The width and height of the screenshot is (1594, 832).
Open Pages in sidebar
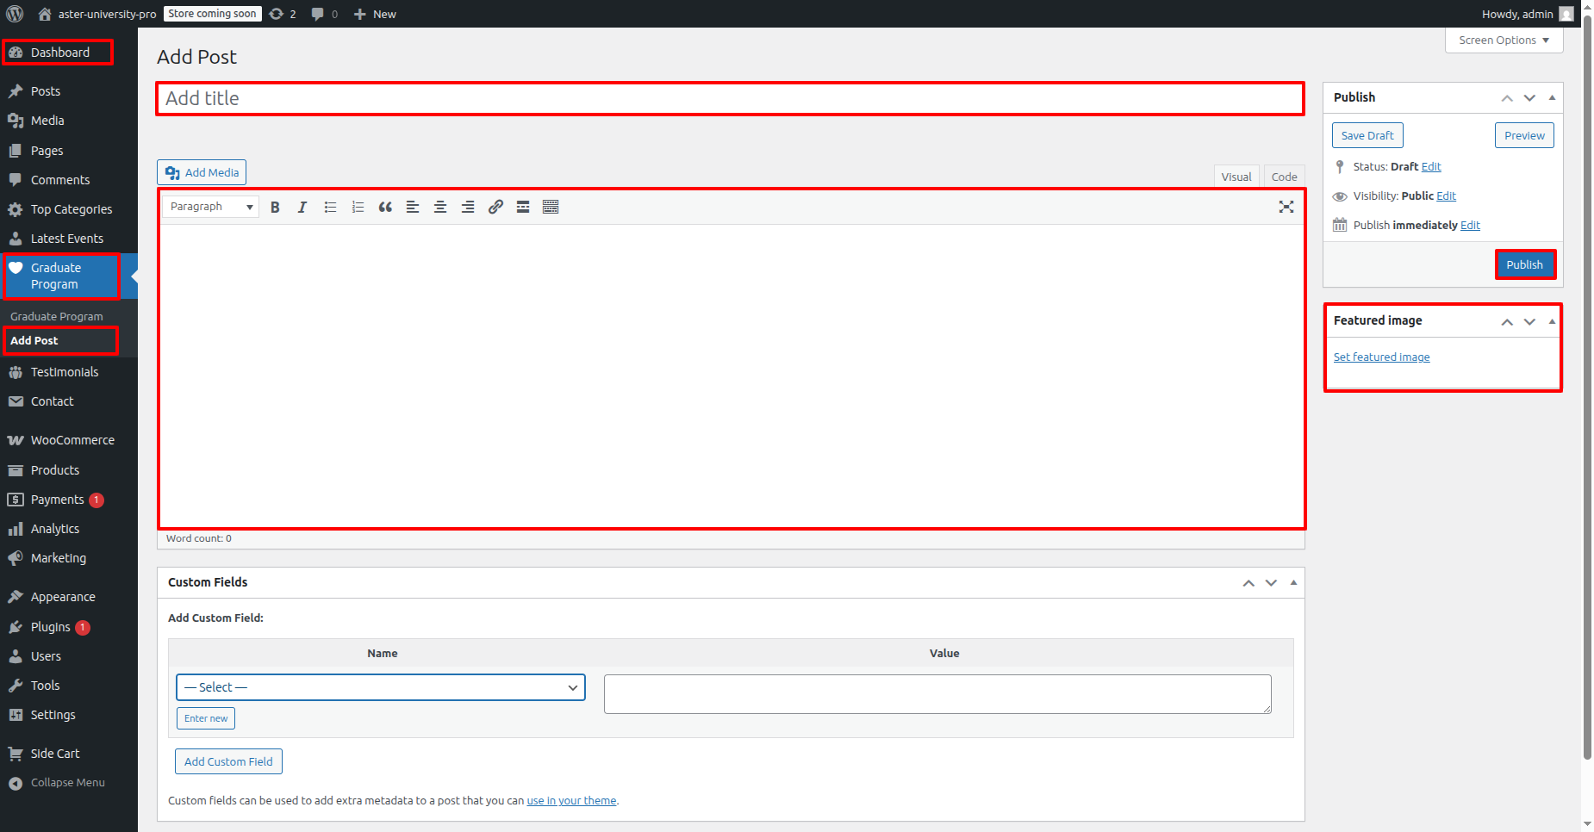click(x=47, y=151)
